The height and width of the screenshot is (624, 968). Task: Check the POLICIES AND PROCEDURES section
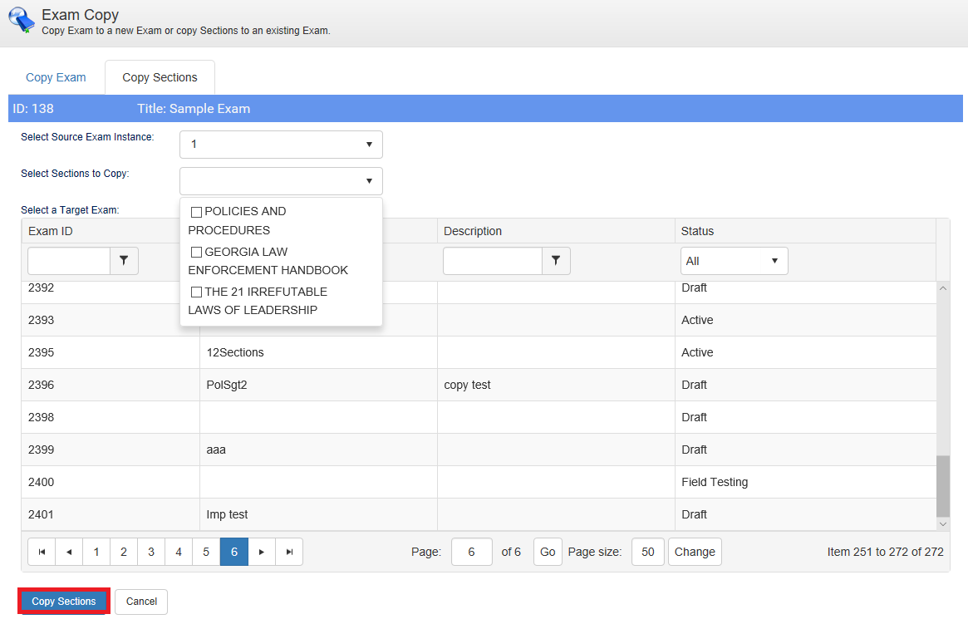pyautogui.click(x=197, y=212)
